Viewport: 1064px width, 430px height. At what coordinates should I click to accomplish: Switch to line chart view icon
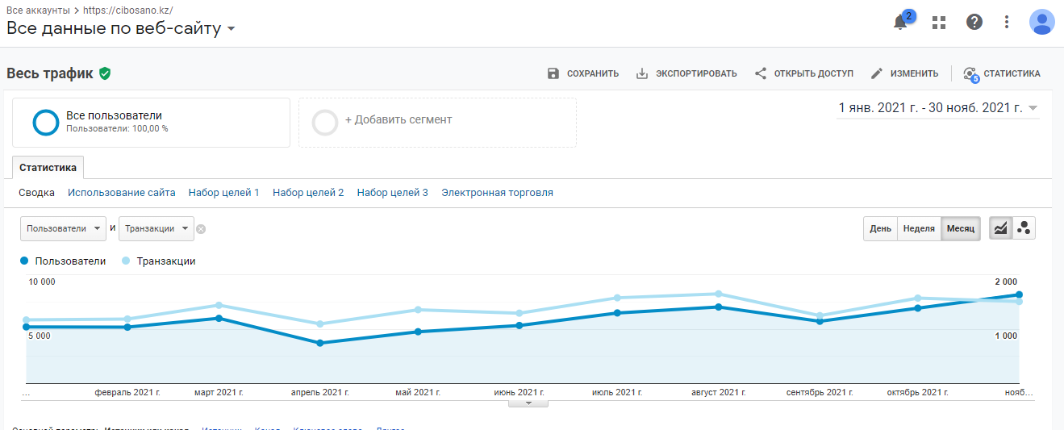point(1000,228)
